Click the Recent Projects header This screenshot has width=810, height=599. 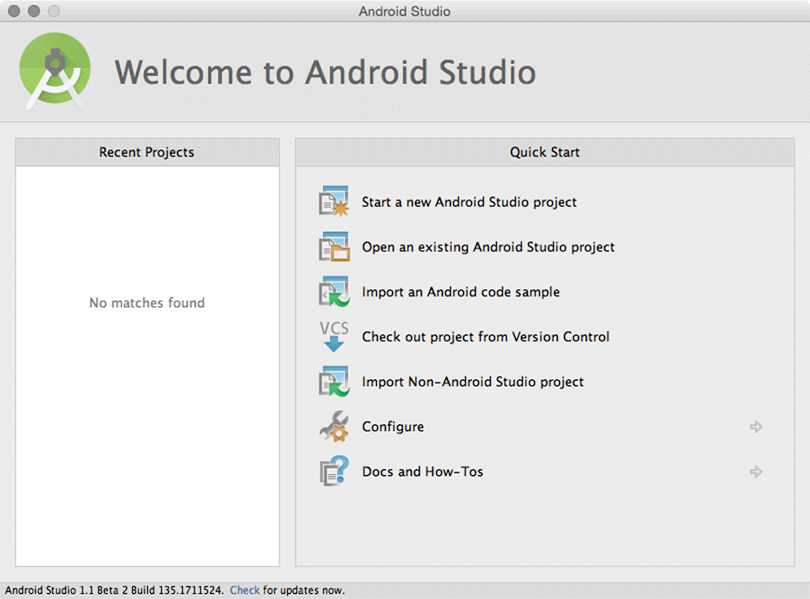147,152
